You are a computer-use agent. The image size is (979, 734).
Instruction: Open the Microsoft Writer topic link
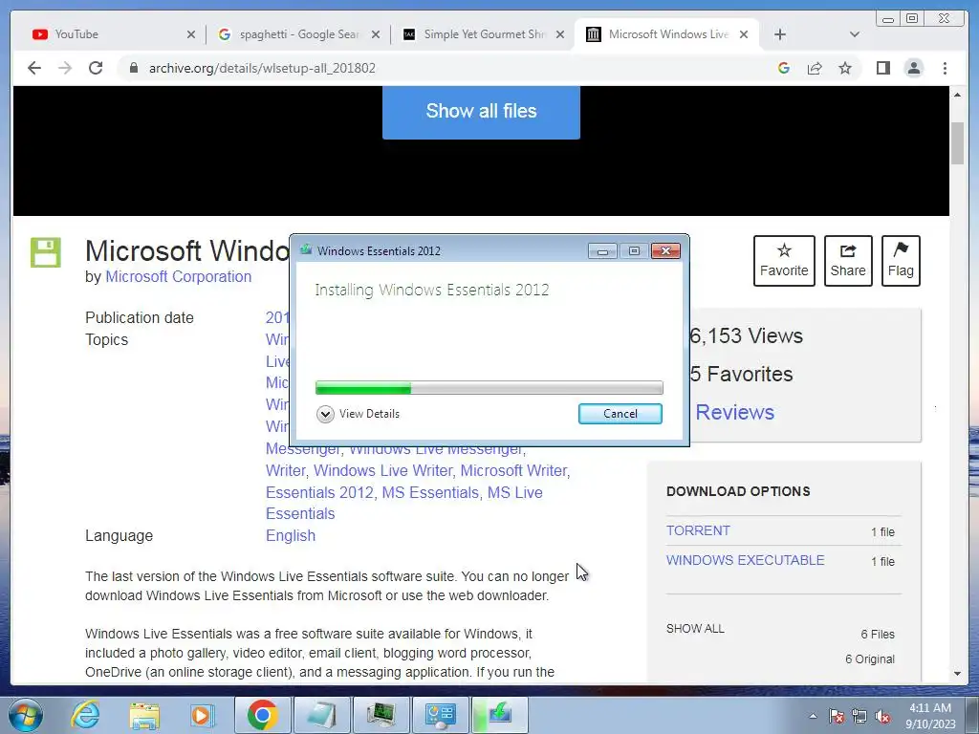(515, 470)
